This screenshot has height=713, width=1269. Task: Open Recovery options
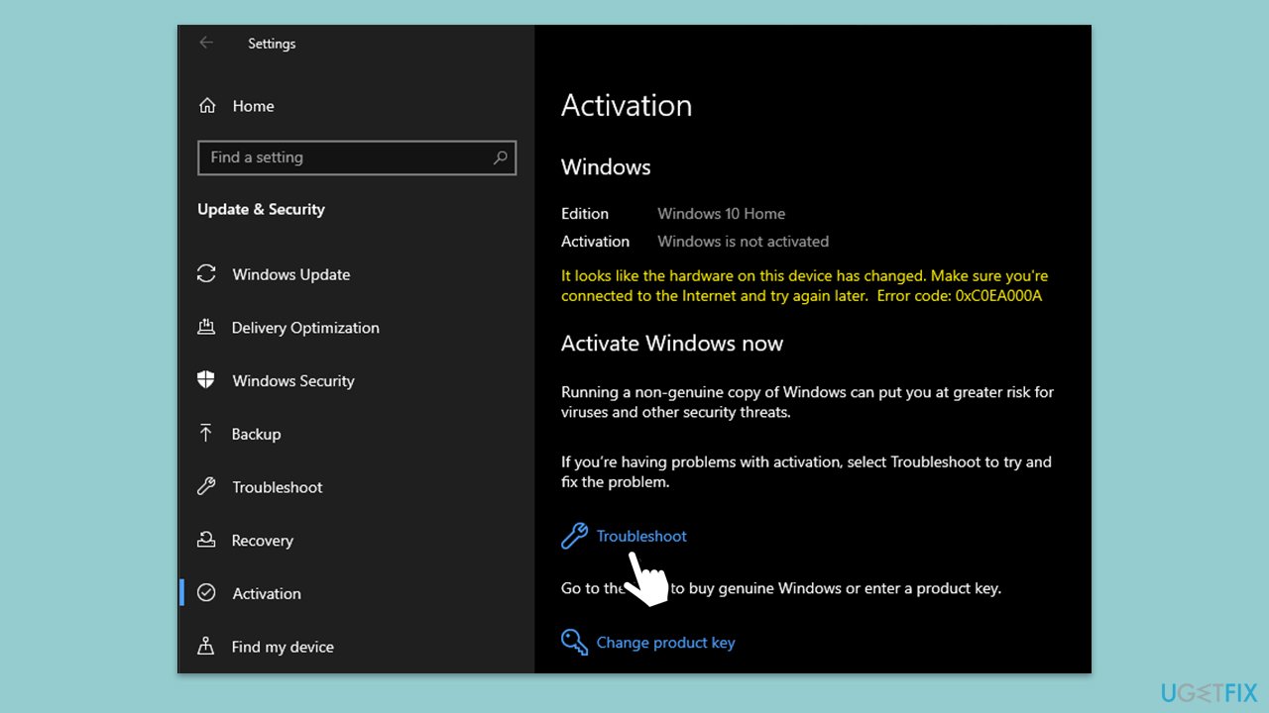263,541
